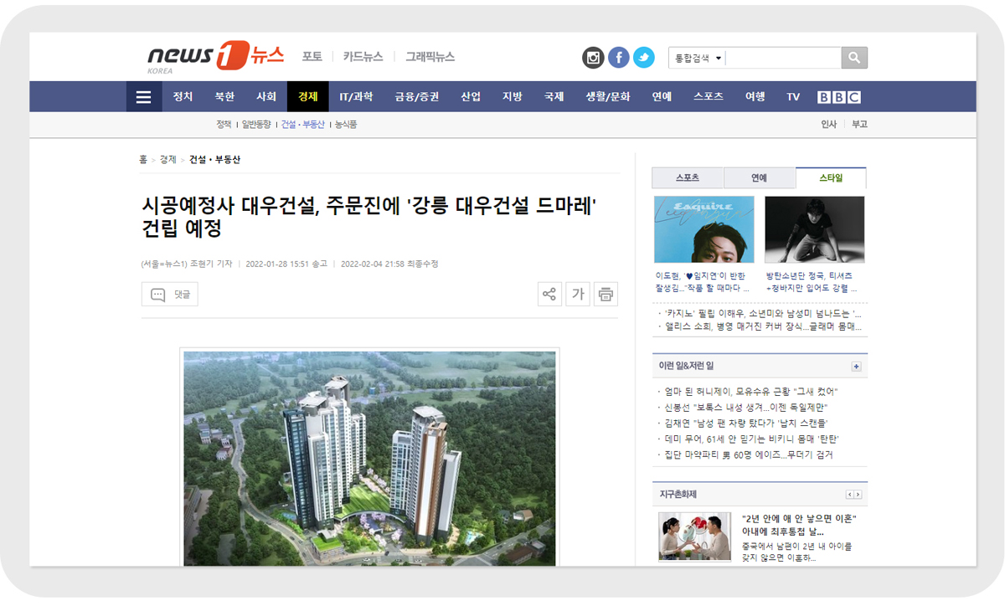This screenshot has width=1005, height=606.
Task: Click the 홈 breadcrumb
Action: (143, 160)
